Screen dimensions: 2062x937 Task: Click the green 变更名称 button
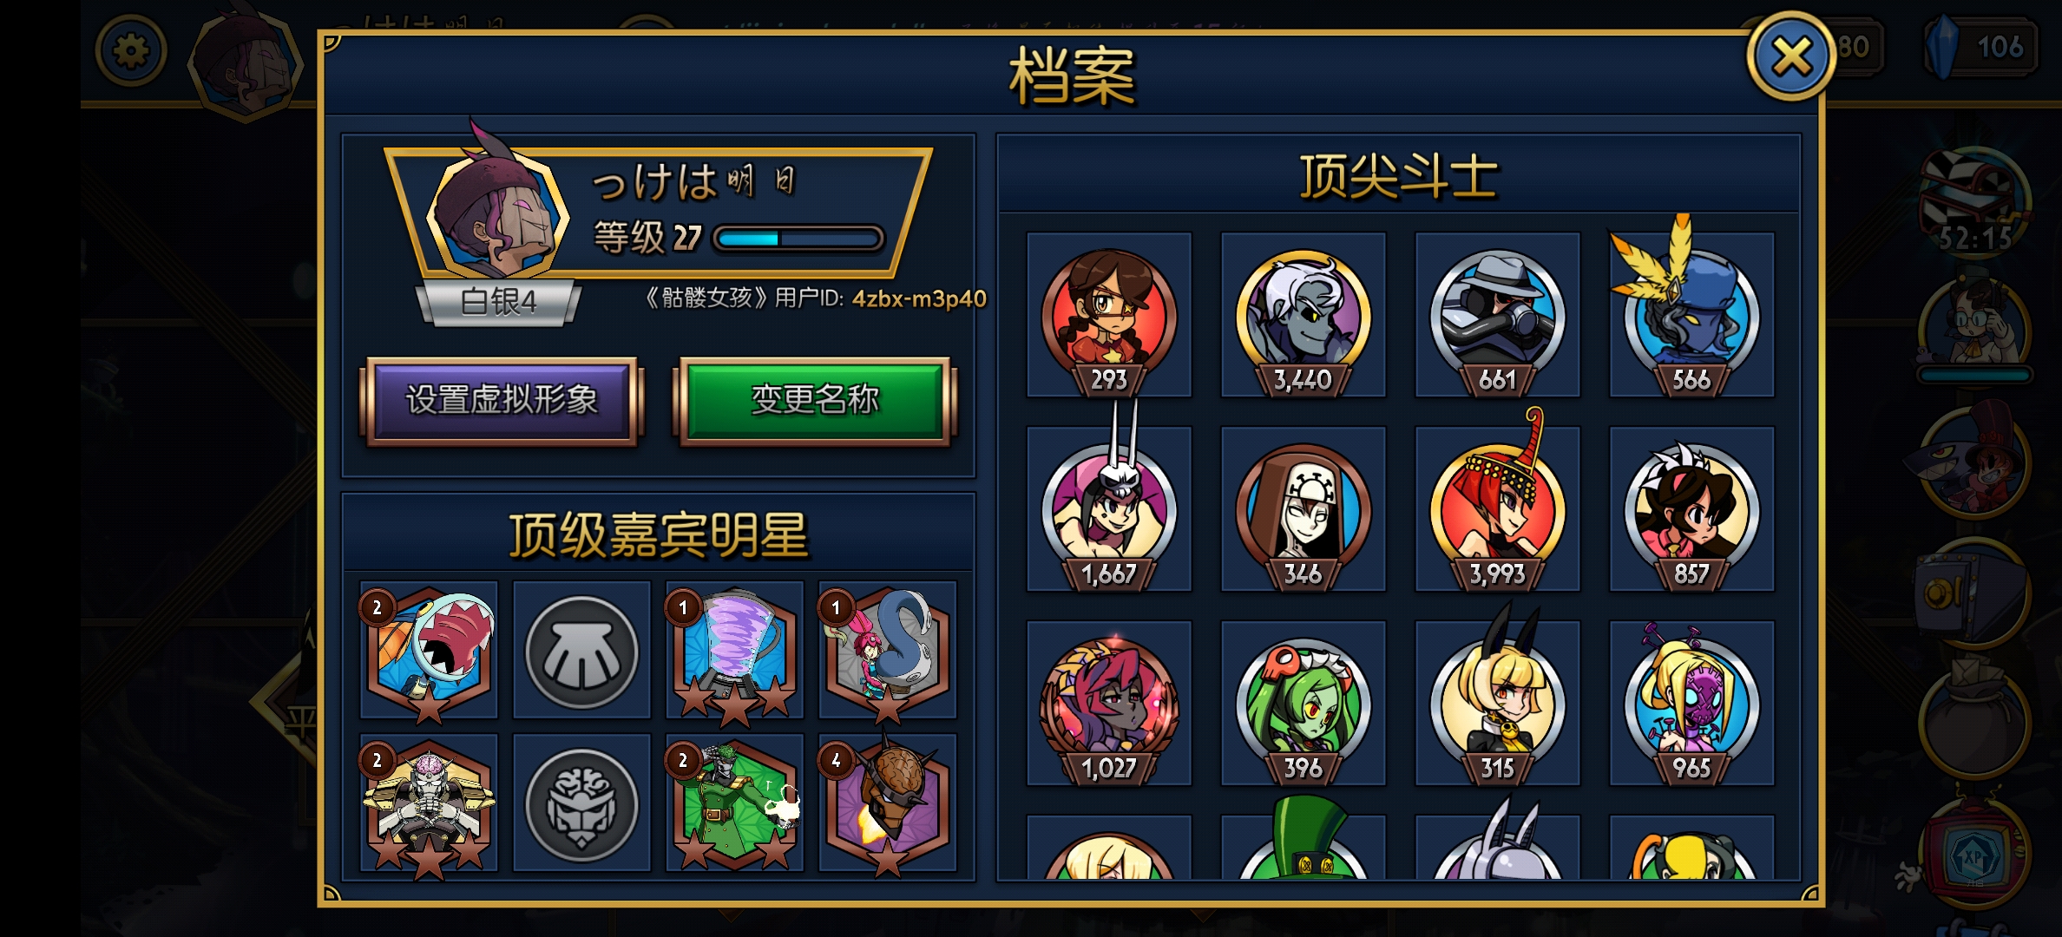click(x=814, y=400)
